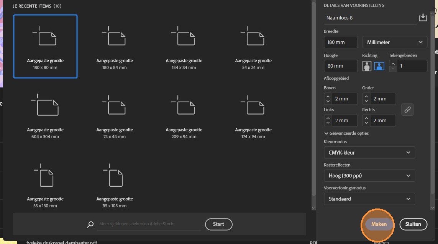
Task: Choose landscape orientation
Action: 379,66
